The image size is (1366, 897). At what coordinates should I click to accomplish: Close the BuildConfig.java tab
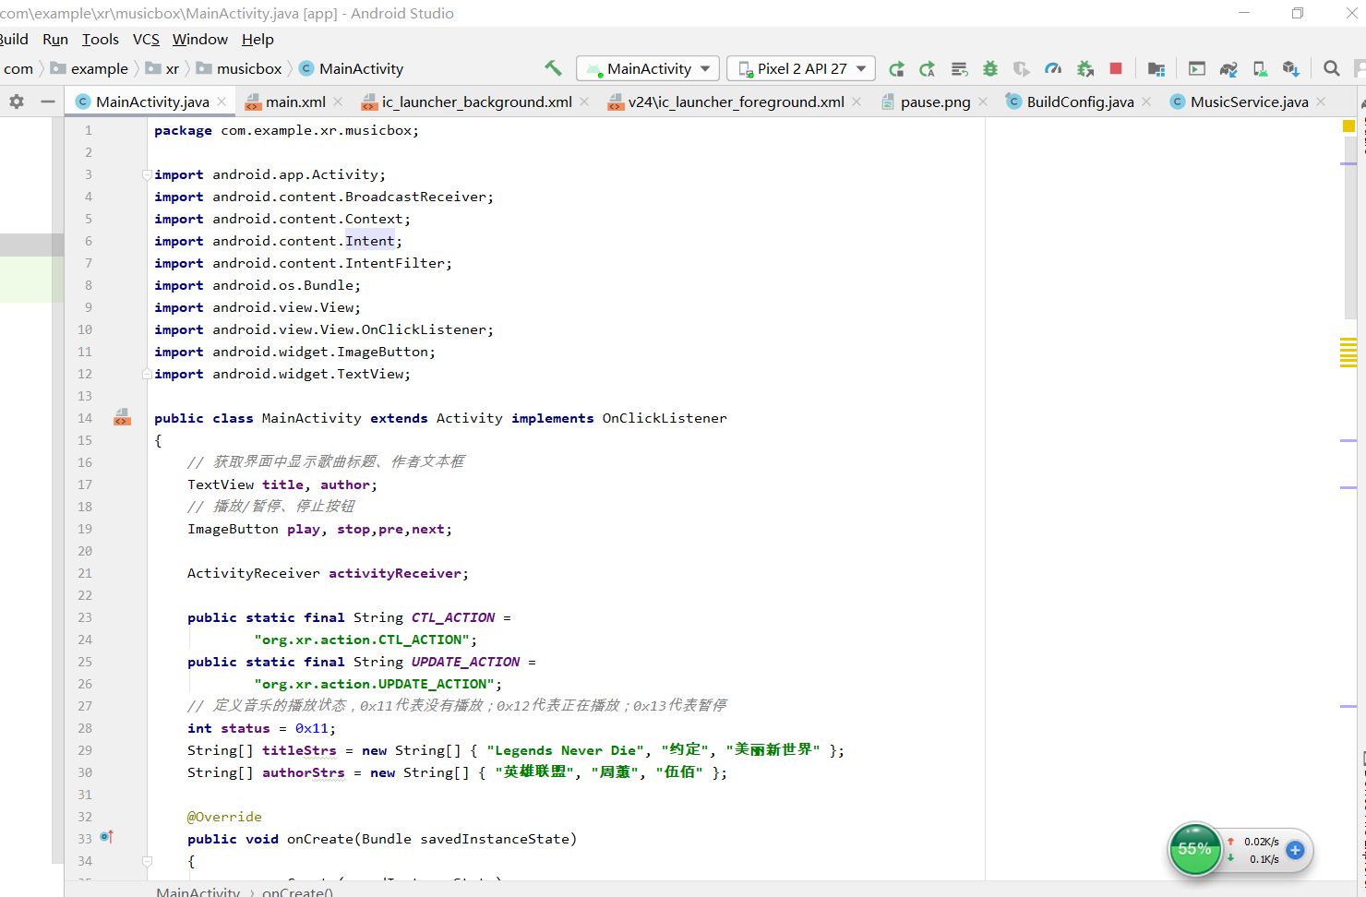[1146, 102]
